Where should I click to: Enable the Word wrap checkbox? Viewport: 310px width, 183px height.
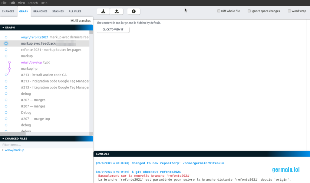(x=289, y=11)
